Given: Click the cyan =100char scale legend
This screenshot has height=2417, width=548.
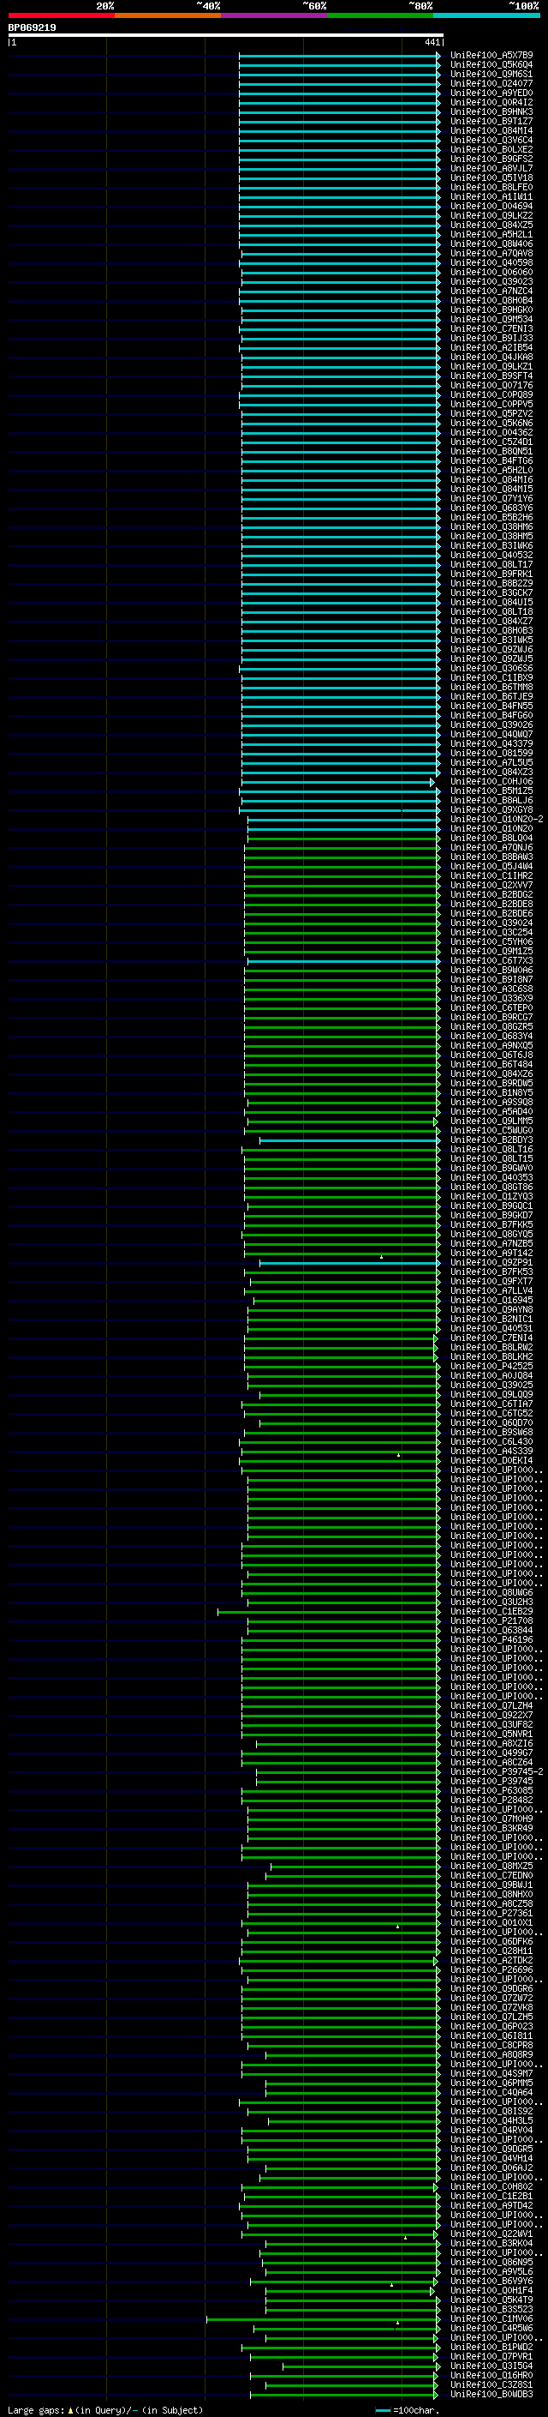Looking at the screenshot, I should tap(407, 2410).
